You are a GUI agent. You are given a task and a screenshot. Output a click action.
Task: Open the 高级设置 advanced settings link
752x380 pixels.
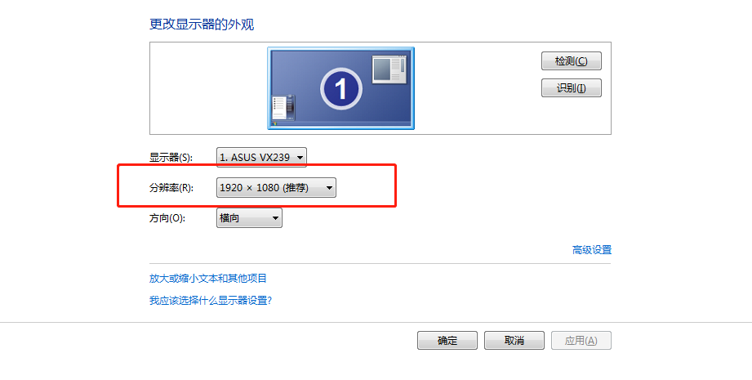coord(592,250)
